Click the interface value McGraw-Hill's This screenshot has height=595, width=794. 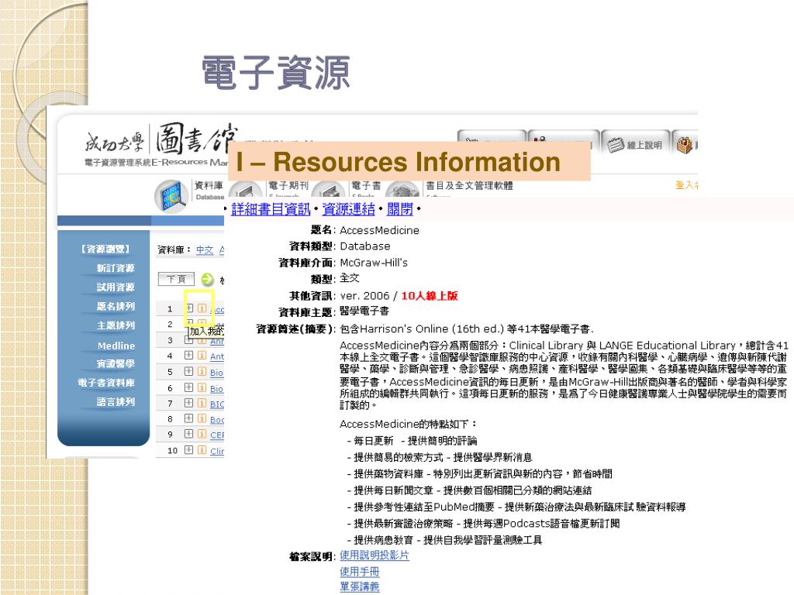374,263
